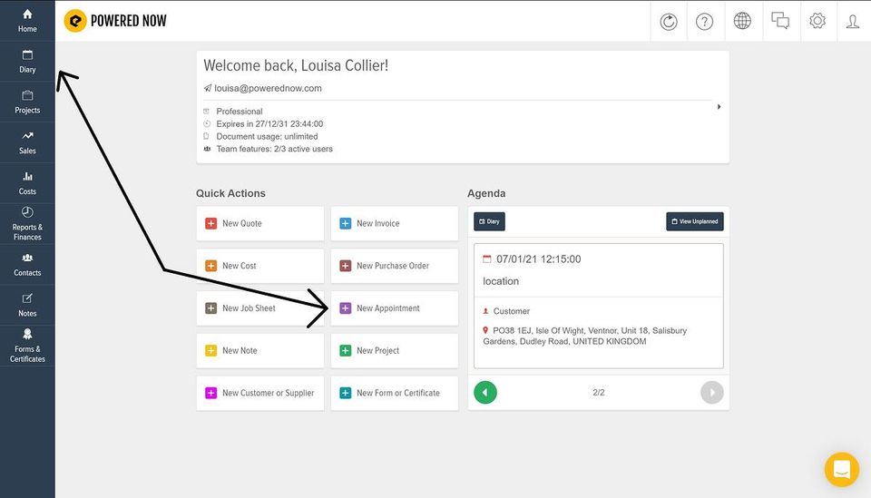Screen dimensions: 871x498
Task: Click the New Appointment quick action
Action: click(395, 308)
